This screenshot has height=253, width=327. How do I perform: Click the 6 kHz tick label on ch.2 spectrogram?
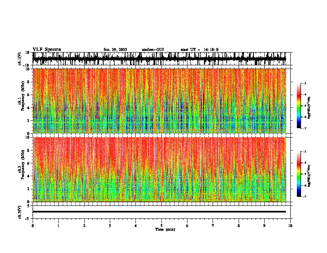point(28,163)
